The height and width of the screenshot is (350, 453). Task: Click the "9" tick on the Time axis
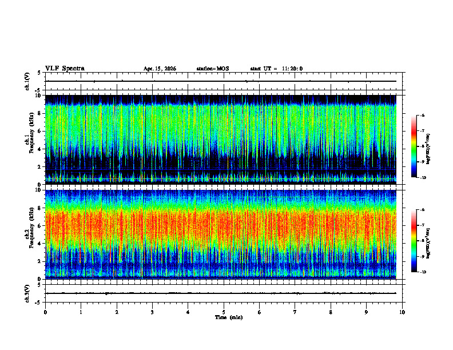pyautogui.click(x=366, y=312)
